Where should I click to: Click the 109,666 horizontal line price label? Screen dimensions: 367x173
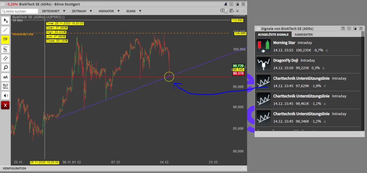click(240, 33)
